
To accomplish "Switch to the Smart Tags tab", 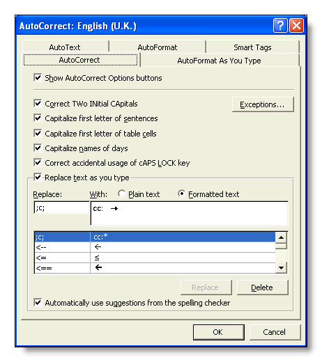I will (x=252, y=47).
